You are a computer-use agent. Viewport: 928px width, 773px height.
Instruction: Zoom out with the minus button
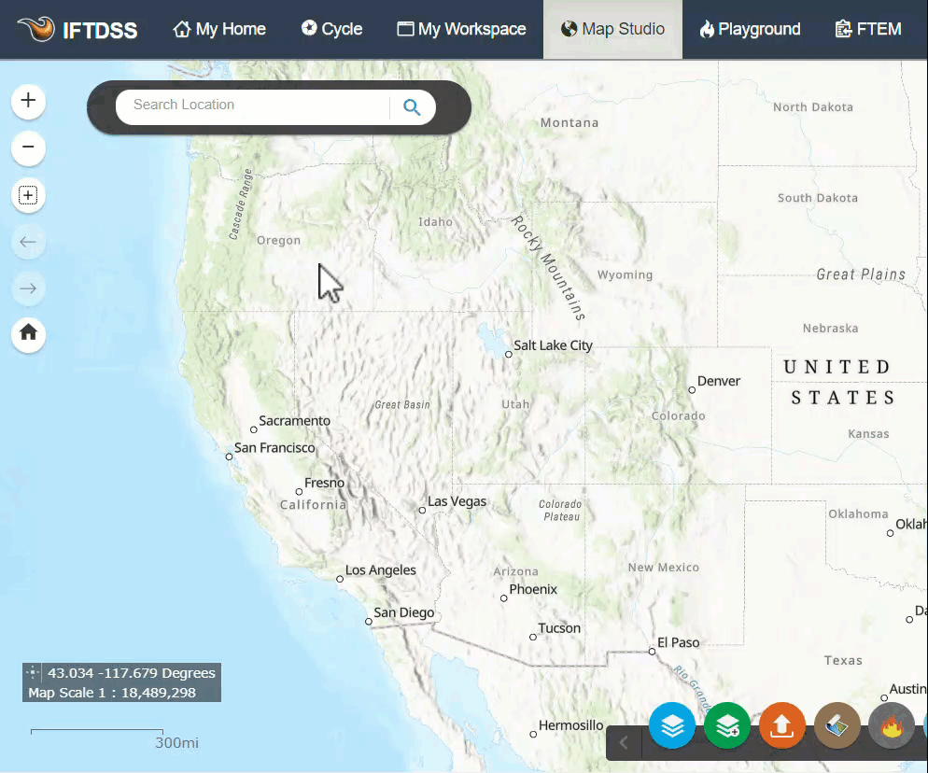coord(28,148)
